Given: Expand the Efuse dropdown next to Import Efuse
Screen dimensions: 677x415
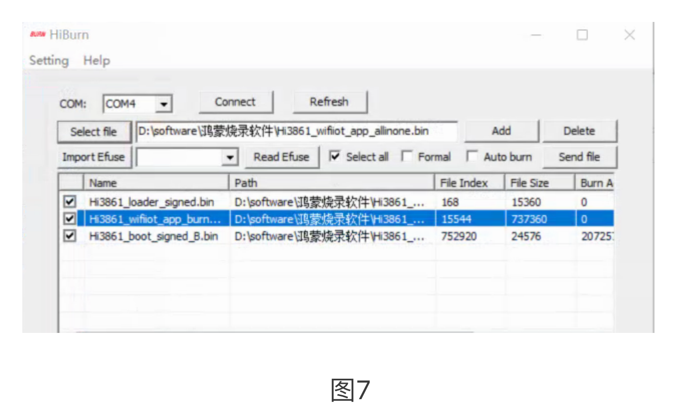Looking at the screenshot, I should [x=230, y=158].
